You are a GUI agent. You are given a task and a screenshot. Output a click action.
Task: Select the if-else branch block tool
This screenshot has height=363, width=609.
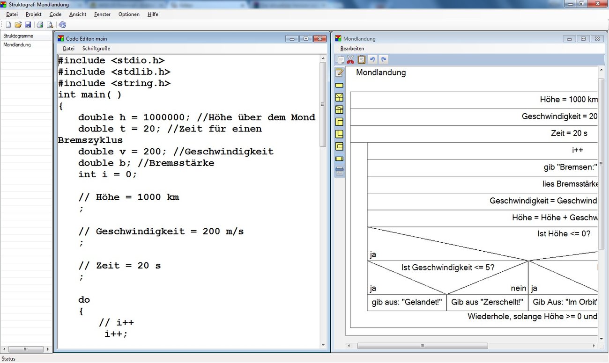click(x=340, y=97)
